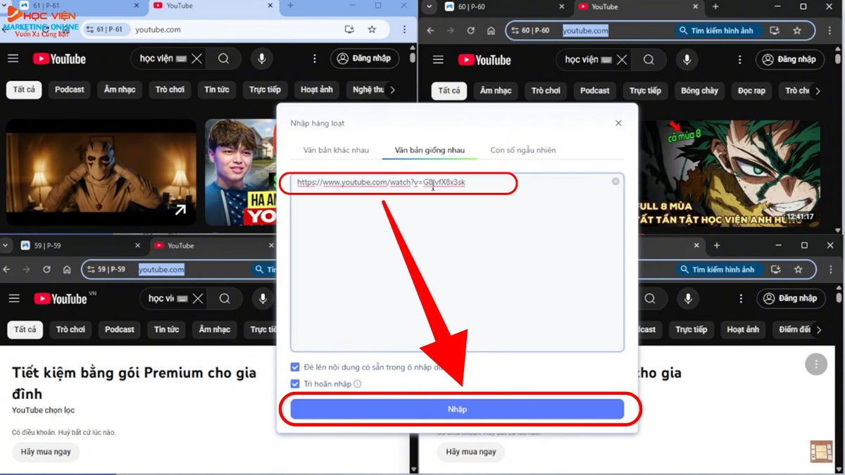Screen dimensions: 845x475
Task: Click Đăng nhập in the bottom-right window
Action: [x=791, y=298]
